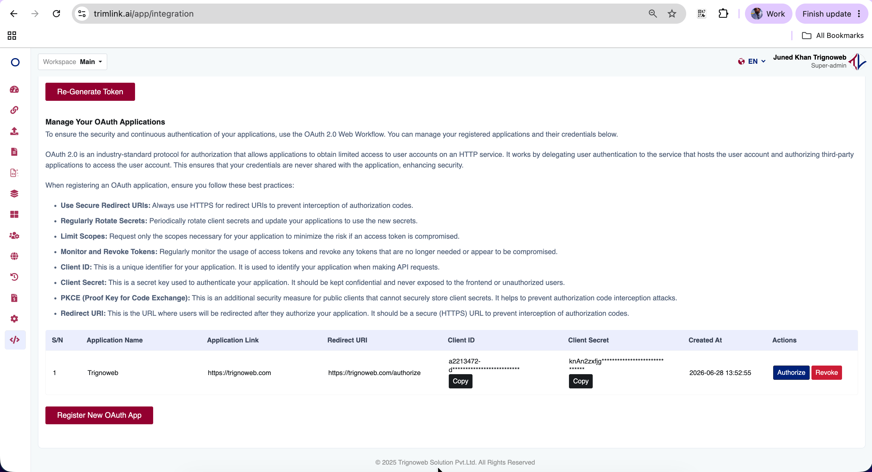
Task: Click the https://trignoweb.com/authorize redirect cell
Action: pyautogui.click(x=374, y=373)
